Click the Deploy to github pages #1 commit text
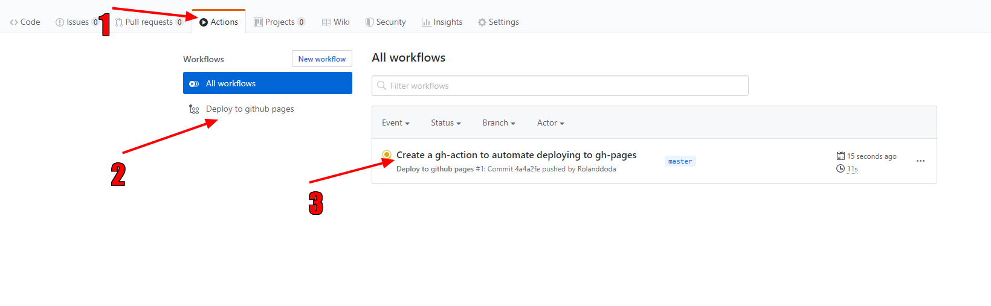This screenshot has width=991, height=306. click(x=506, y=169)
